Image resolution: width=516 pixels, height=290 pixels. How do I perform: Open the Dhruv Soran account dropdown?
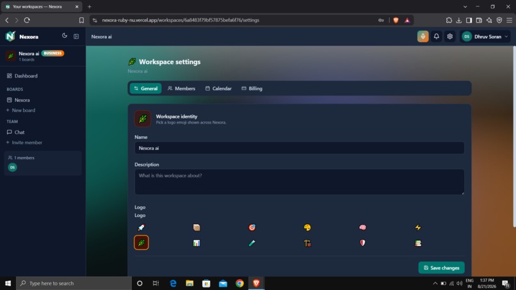click(486, 36)
